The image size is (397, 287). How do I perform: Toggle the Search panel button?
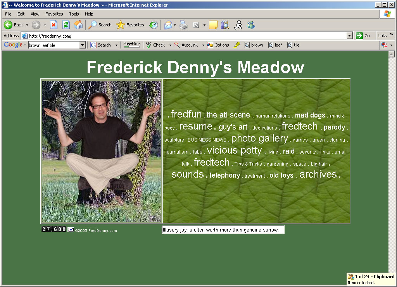pos(100,25)
